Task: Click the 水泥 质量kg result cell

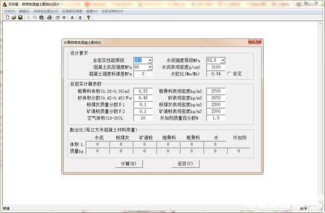Action: click(x=97, y=151)
